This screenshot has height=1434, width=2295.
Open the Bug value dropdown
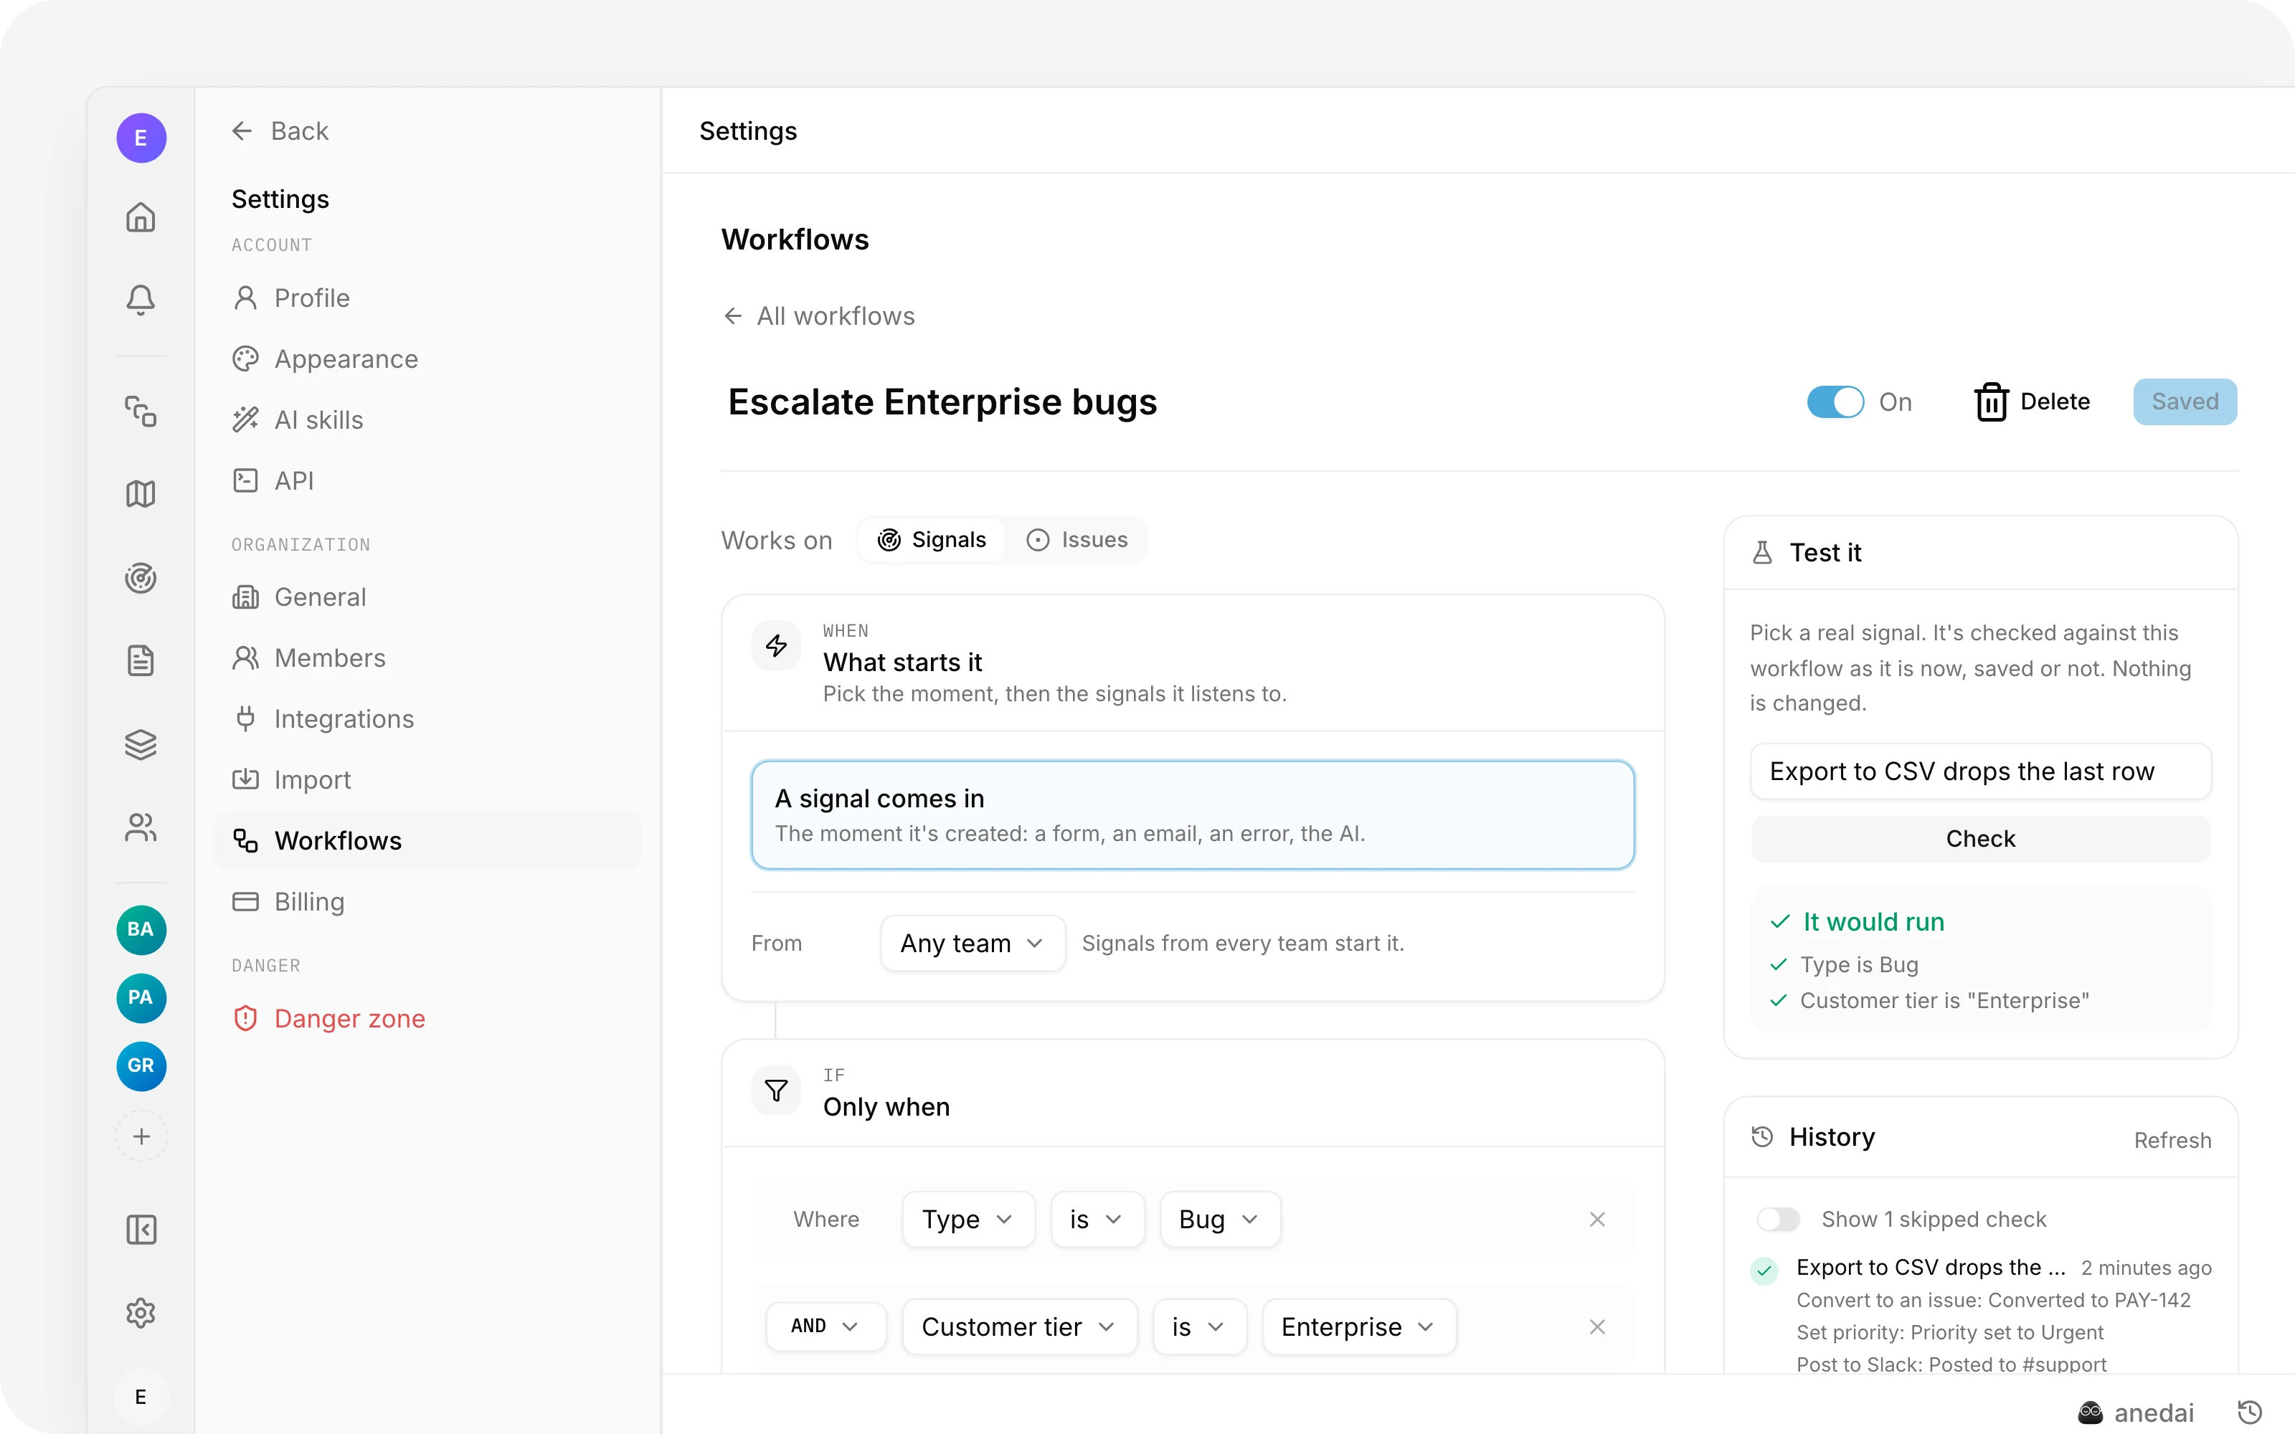click(1219, 1220)
